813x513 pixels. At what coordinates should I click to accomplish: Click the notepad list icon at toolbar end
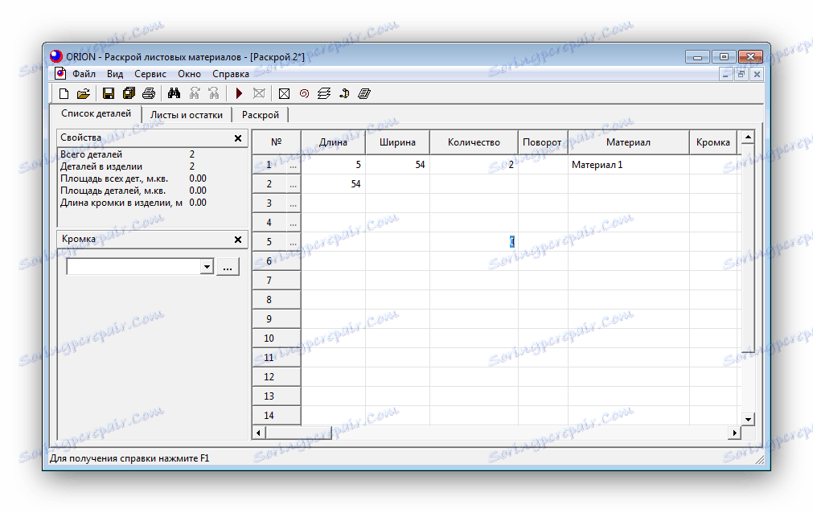pos(364,93)
